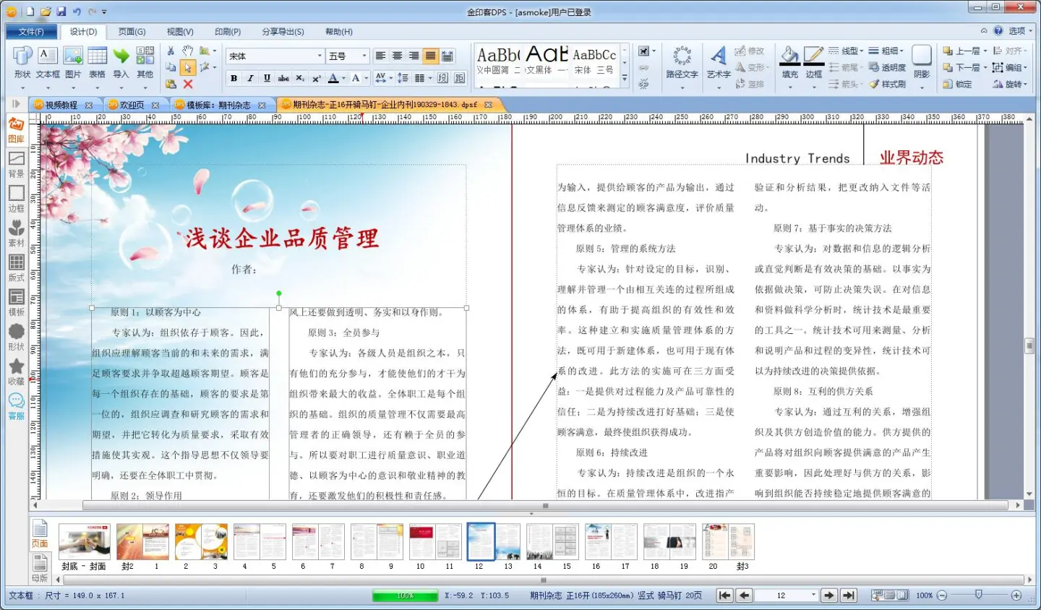1041x610 pixels.
Task: Adjust the zoom slider handle
Action: [978, 595]
